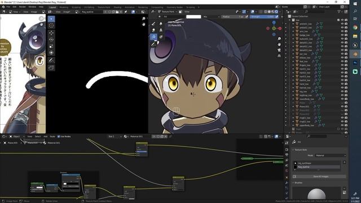Open the Render menu
Viewport: 361px width, 203px height.
23,7
